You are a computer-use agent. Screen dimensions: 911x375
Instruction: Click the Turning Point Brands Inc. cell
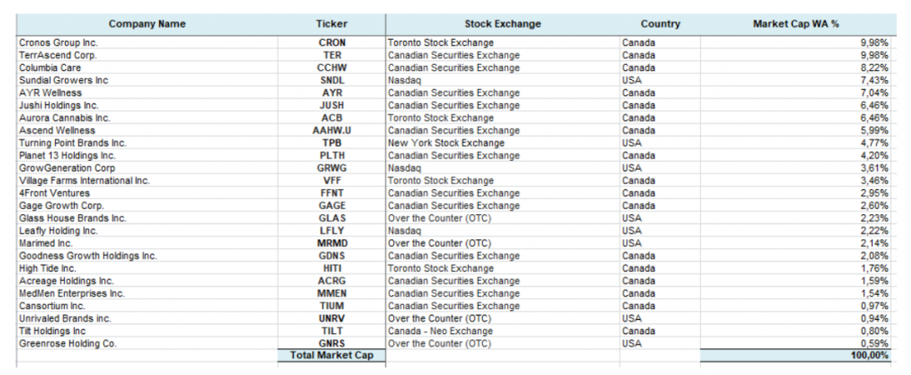point(147,143)
